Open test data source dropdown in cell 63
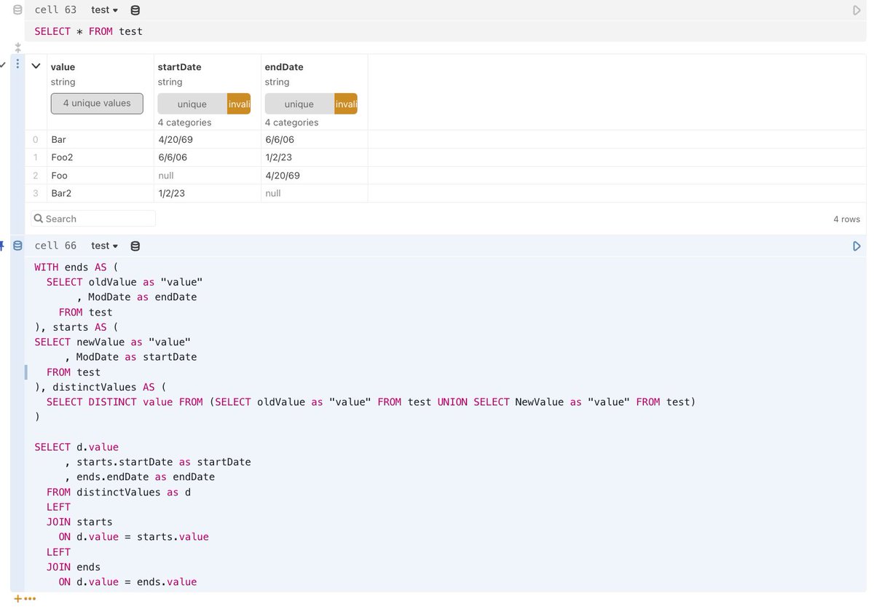 (x=105, y=10)
